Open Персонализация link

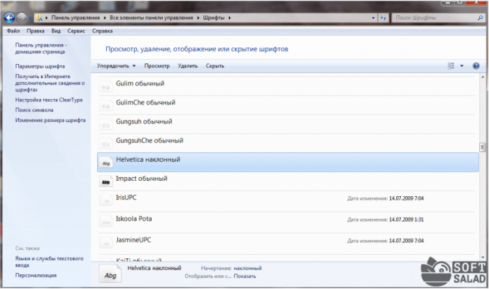[x=36, y=275]
